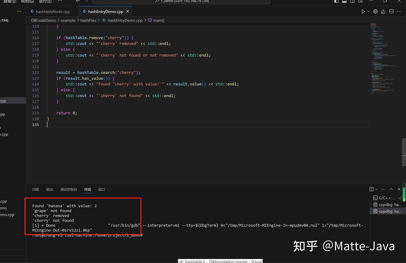The image size is (406, 263).
Task: Click line number 116 in the gutter
Action: 36,38
